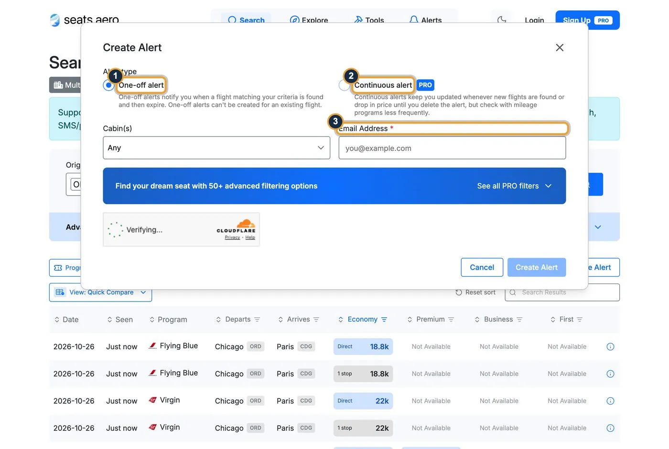This screenshot has height=449, width=669.
Task: Open the Cabin(s) dropdown showing Any
Action: tap(216, 148)
